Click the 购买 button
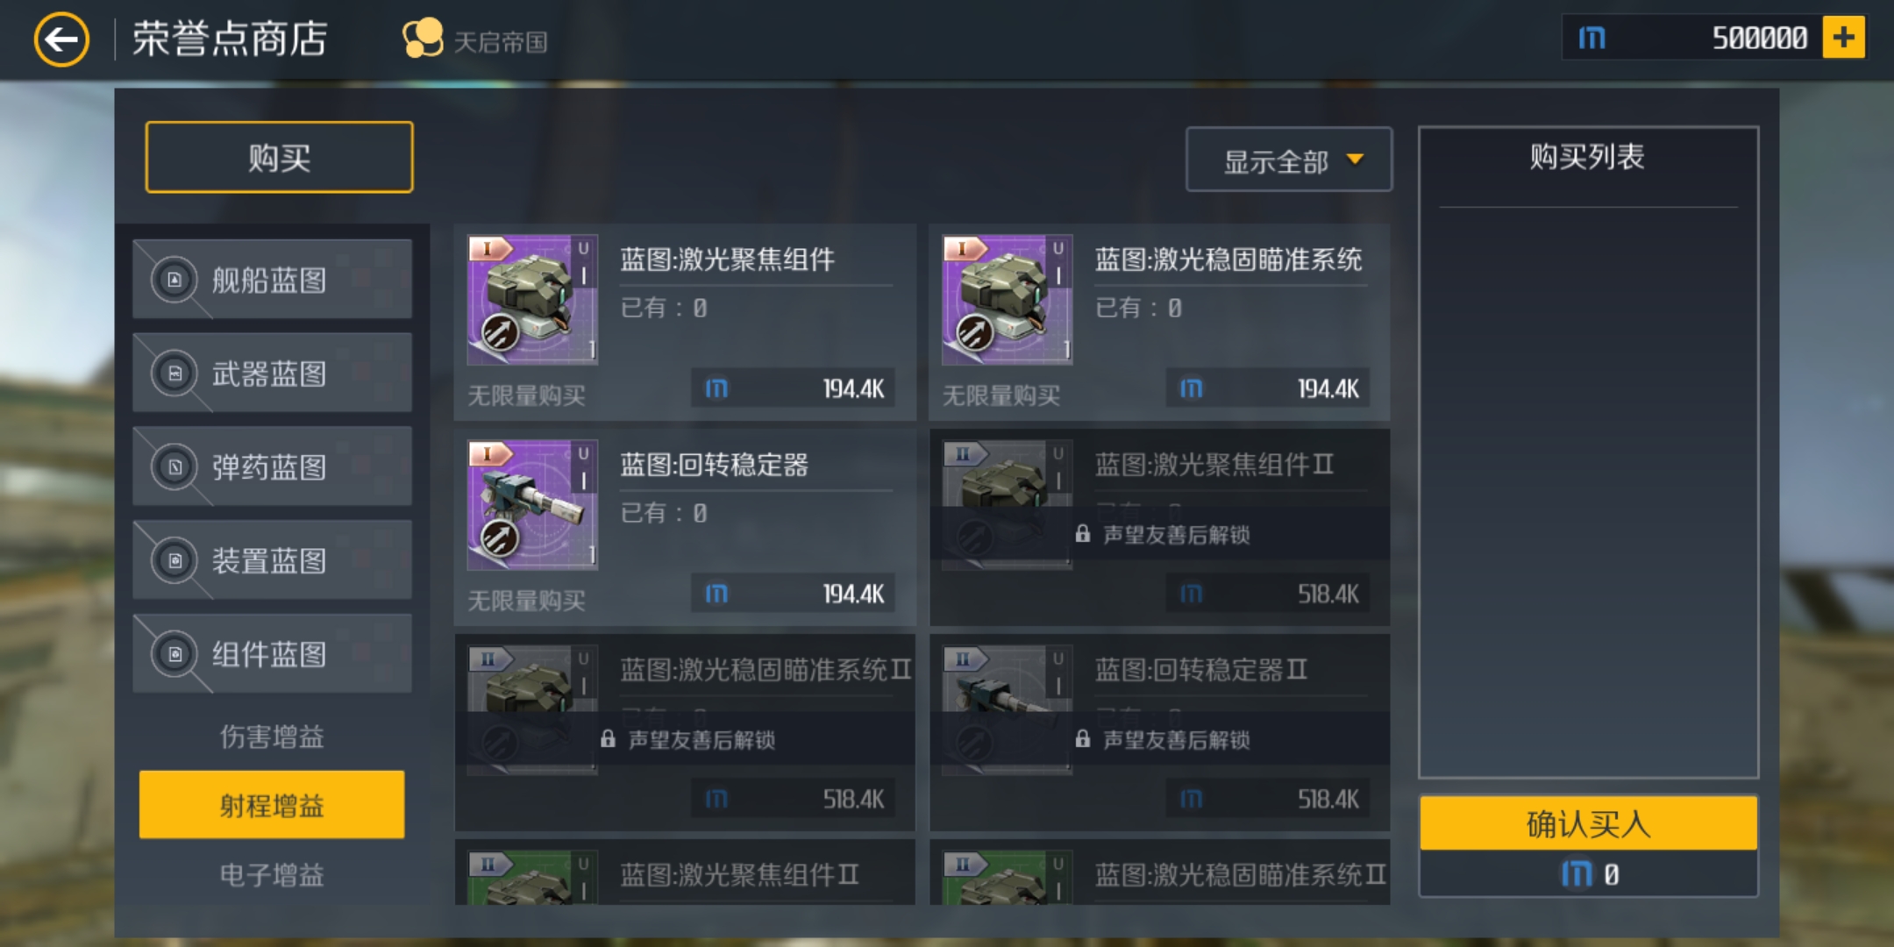 coord(279,158)
